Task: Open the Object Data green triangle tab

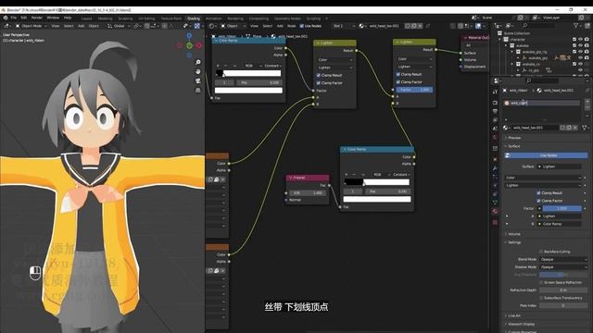Action: [x=495, y=203]
